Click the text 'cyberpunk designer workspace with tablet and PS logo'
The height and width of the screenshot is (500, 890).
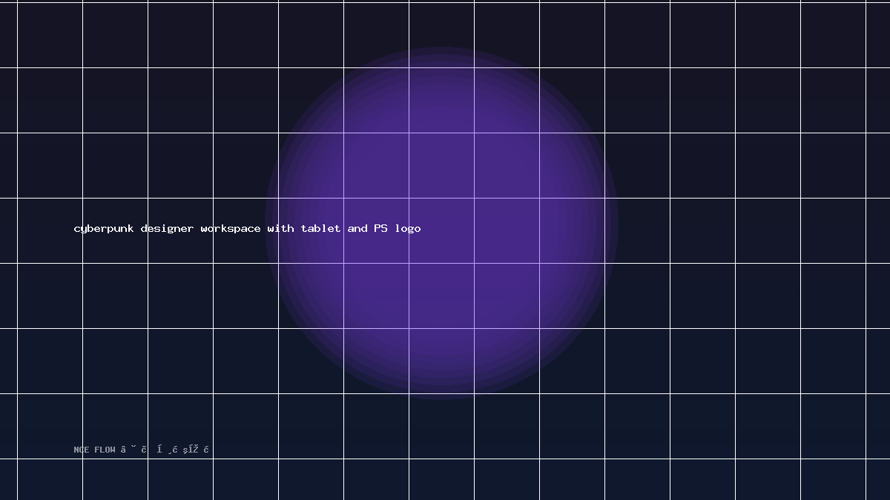[247, 229]
